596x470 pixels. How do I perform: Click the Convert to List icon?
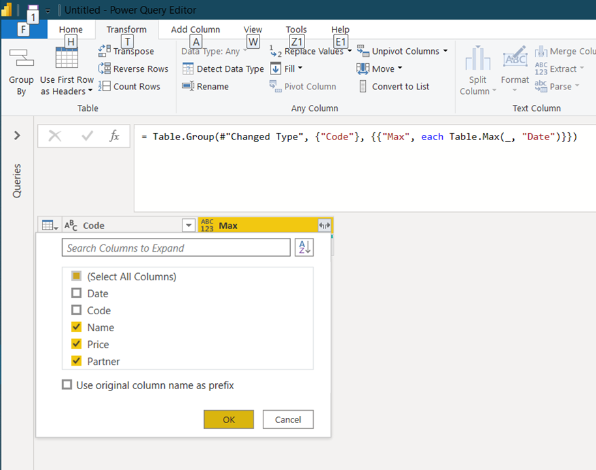[x=363, y=86]
